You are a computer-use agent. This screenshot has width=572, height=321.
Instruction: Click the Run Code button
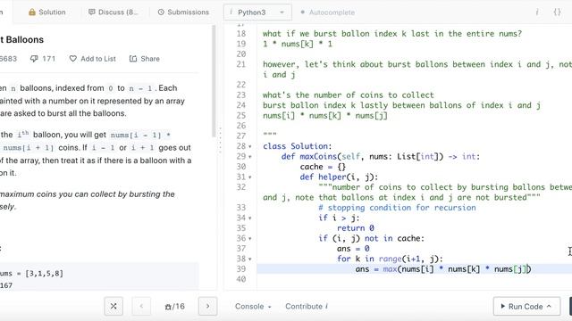[526, 307]
